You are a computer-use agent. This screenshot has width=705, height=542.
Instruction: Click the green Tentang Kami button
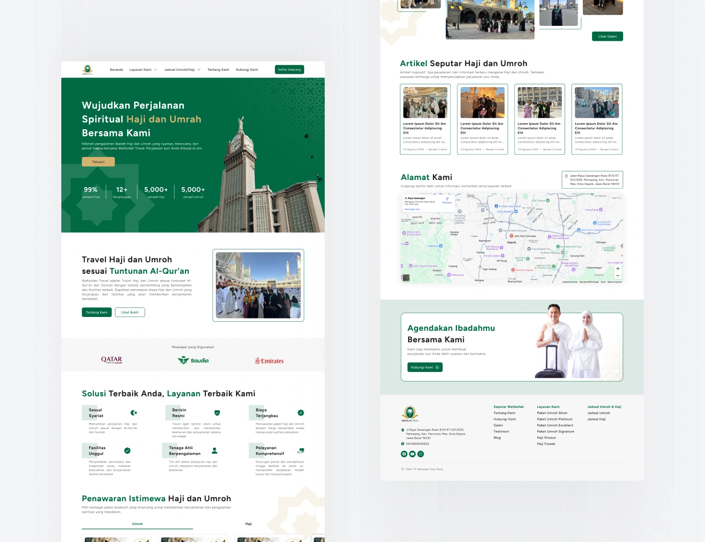(x=97, y=312)
